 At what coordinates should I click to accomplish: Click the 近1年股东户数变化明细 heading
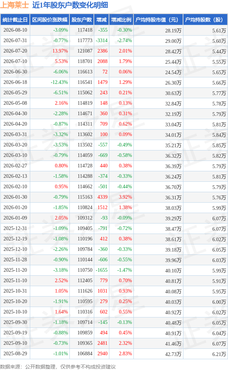[70, 5]
